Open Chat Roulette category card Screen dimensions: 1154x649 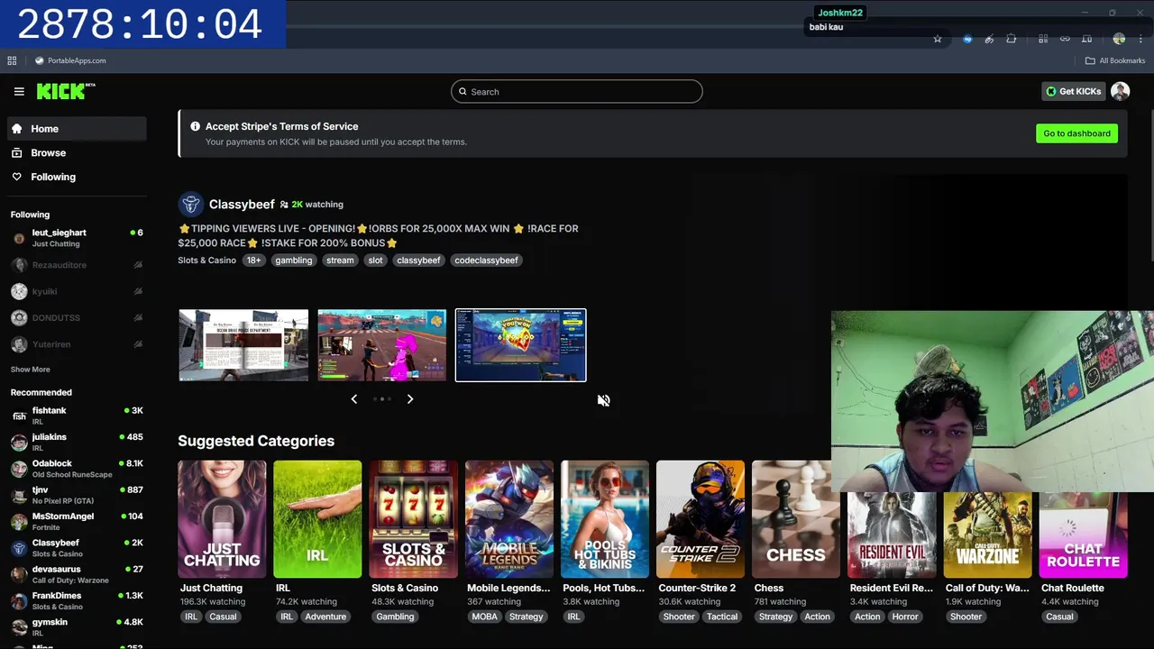click(x=1084, y=535)
